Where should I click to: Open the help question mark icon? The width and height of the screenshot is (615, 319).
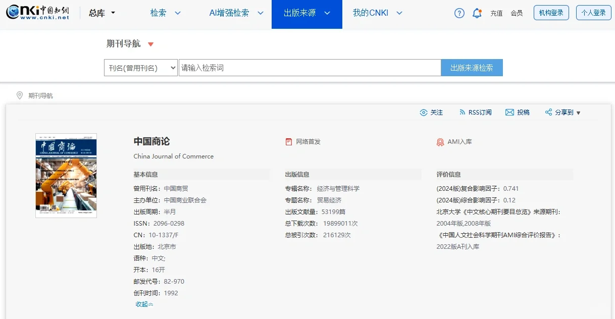click(x=459, y=13)
